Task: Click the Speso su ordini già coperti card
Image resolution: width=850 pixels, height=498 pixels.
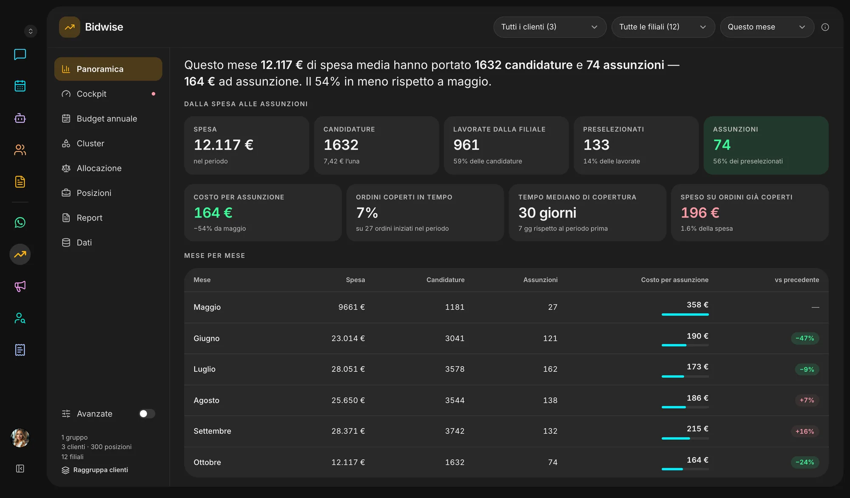Action: point(750,212)
